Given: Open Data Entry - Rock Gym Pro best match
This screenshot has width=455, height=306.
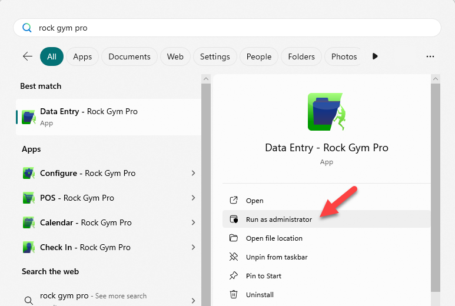Looking at the screenshot, I should pyautogui.click(x=108, y=117).
